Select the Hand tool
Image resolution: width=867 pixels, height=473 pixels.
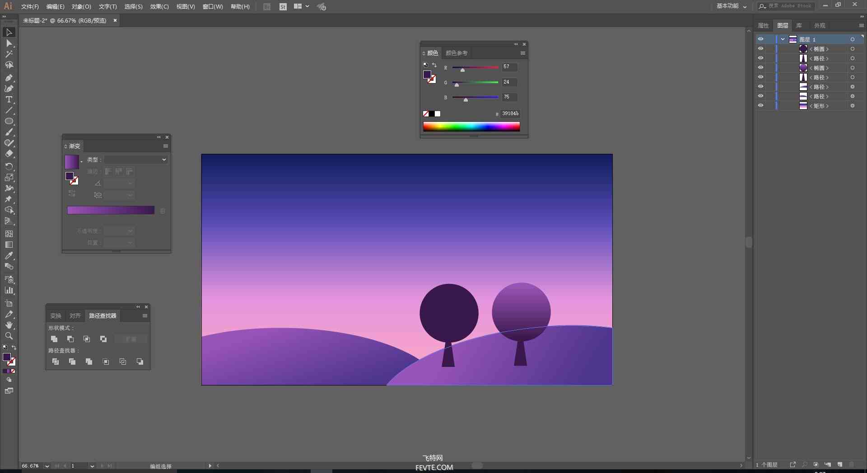9,325
